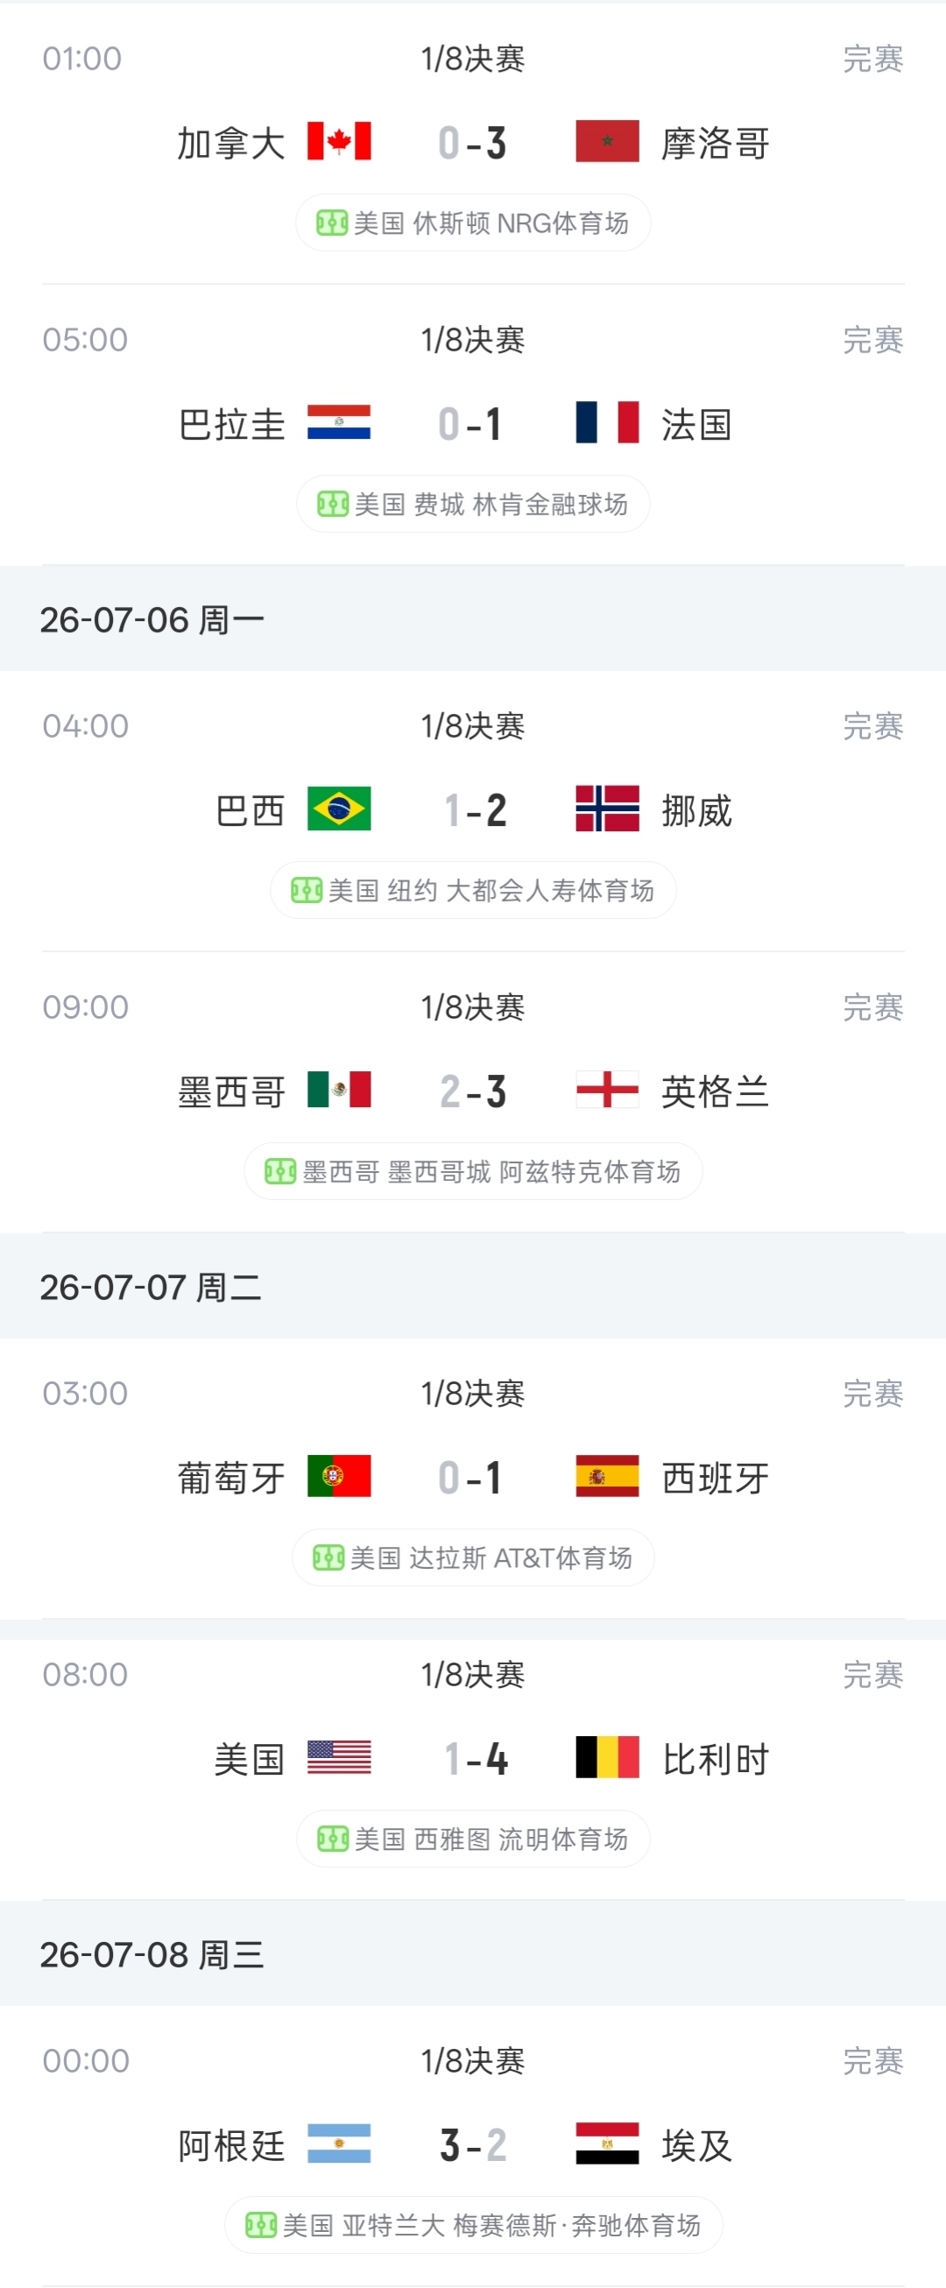
Task: Open the 墨西哥 2-3 英格兰 match score
Action: 472,1091
